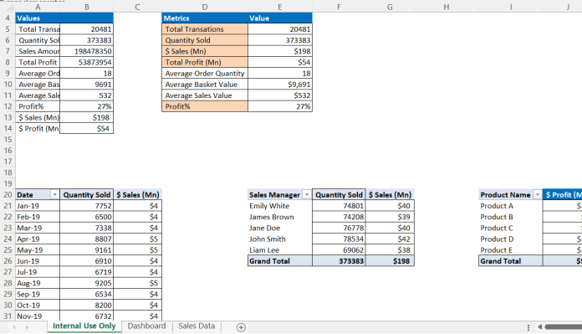Click horizontal scrollbar left arrow
This screenshot has height=334, width=582.
(x=539, y=327)
